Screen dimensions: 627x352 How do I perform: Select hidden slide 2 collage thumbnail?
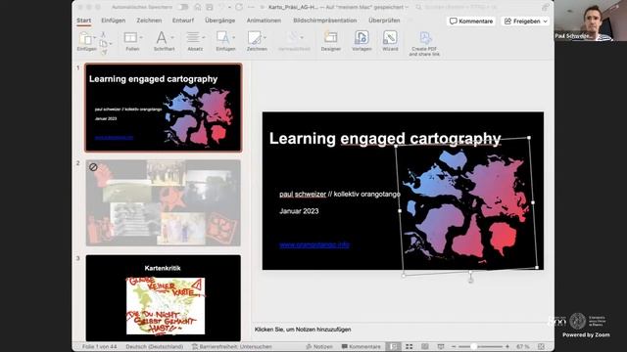(164, 202)
